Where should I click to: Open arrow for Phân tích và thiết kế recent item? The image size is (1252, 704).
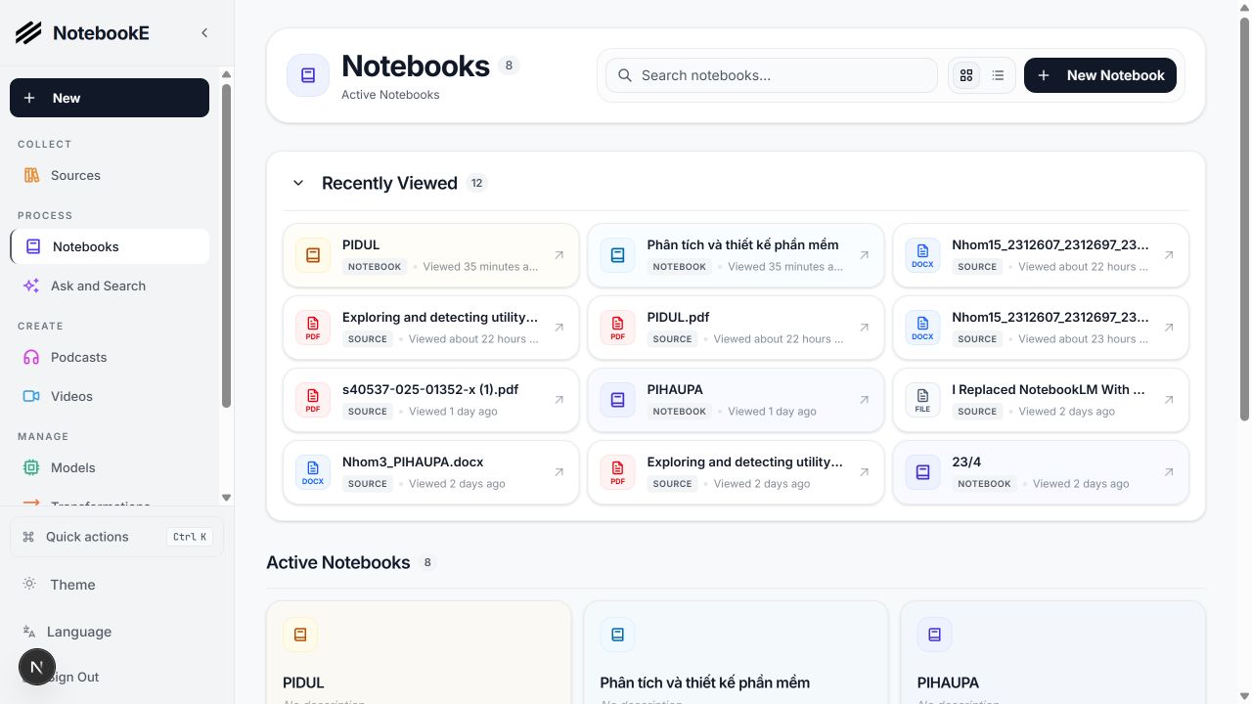[865, 255]
